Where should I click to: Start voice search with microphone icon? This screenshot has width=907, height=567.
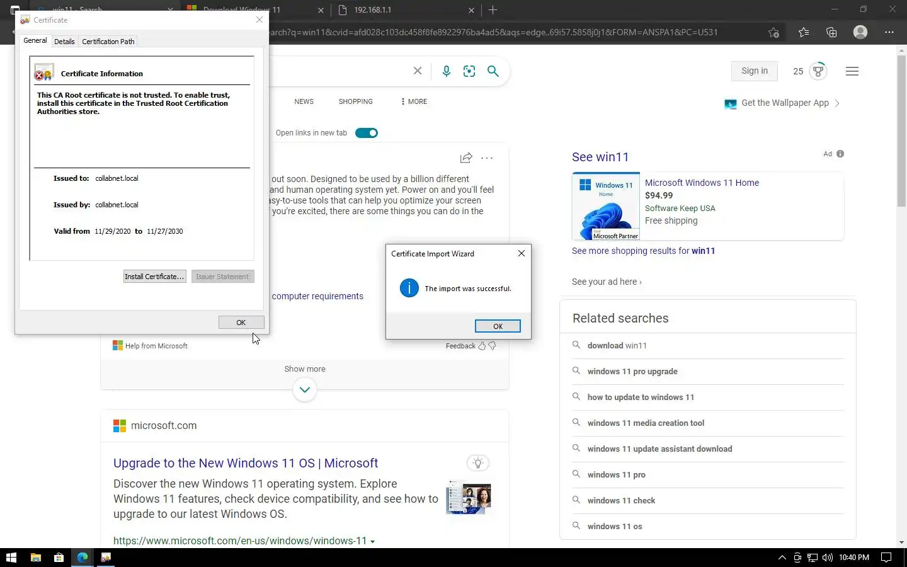tap(447, 71)
